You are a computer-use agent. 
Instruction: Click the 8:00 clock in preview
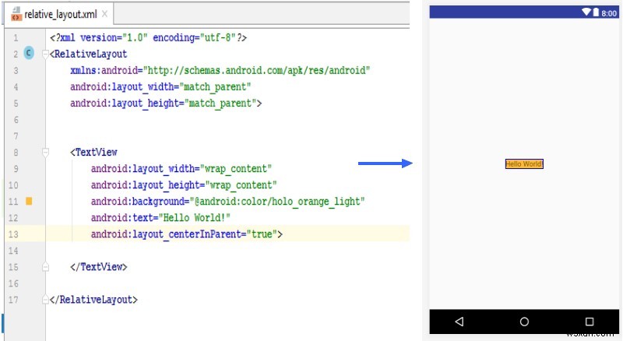click(609, 13)
